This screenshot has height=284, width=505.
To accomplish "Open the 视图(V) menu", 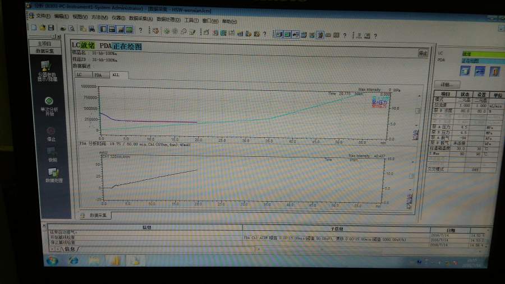I will coord(80,17).
